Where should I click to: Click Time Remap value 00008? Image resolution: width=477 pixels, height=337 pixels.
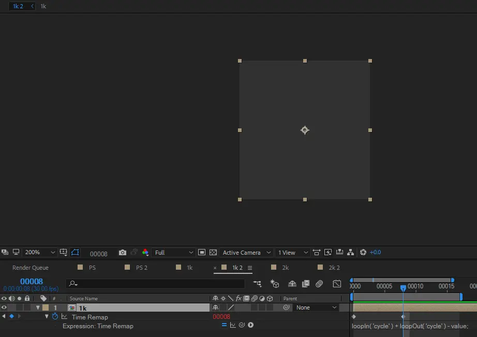point(221,317)
